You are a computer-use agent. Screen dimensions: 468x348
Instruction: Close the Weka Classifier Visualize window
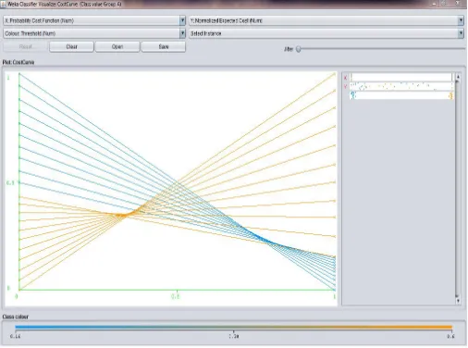tap(458, 4)
